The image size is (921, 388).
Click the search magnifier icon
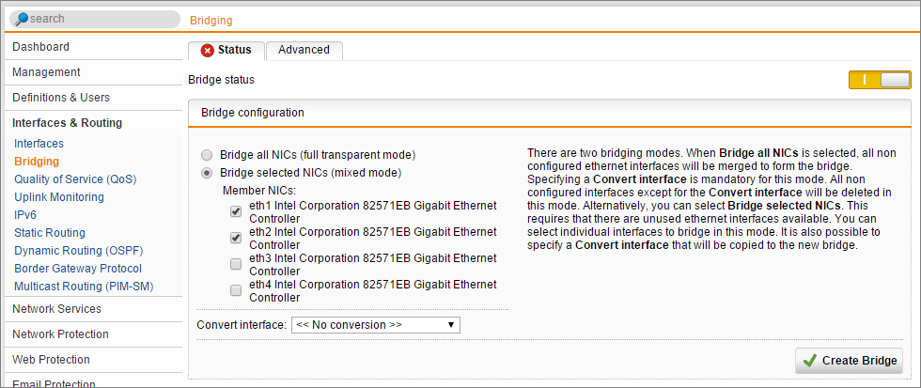click(x=22, y=19)
